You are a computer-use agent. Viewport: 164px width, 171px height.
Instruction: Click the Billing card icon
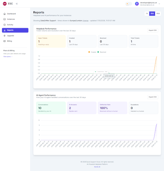point(4,41)
